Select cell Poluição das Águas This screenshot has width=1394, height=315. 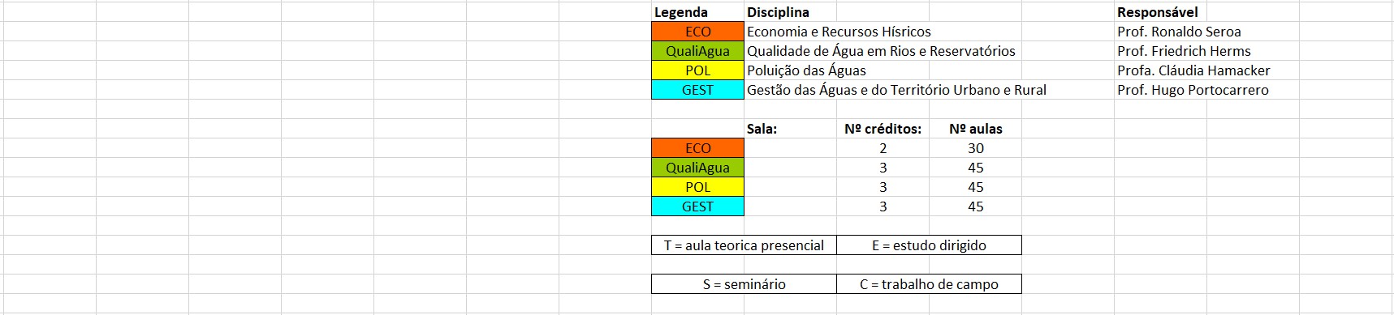[806, 70]
